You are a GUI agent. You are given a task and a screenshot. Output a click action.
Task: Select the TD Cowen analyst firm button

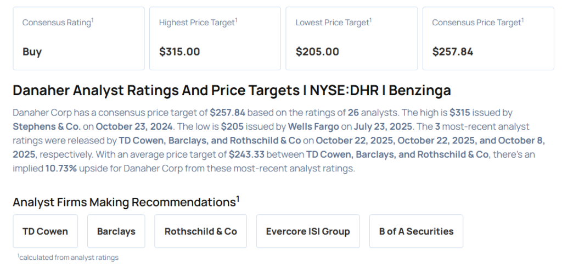(45, 231)
